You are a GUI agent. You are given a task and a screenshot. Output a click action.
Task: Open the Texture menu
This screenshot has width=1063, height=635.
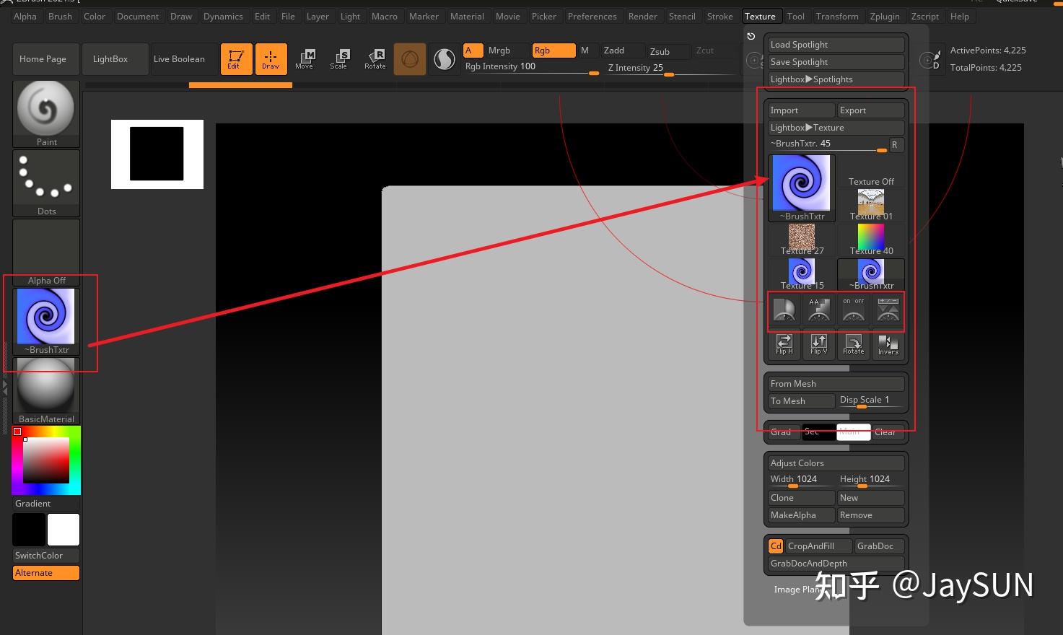click(x=760, y=16)
